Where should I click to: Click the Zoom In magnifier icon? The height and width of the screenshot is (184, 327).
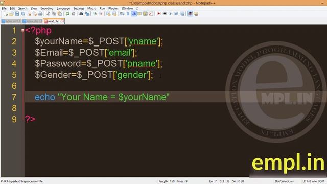[x=95, y=14]
